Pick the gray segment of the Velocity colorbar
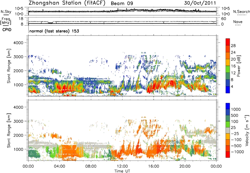 point(228,131)
